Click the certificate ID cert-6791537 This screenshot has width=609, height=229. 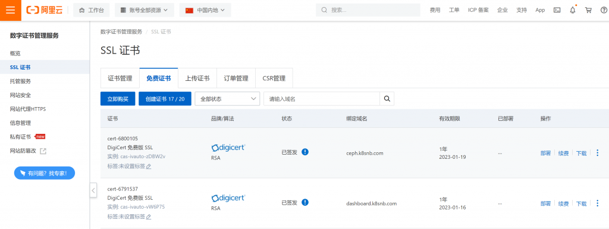(x=123, y=189)
